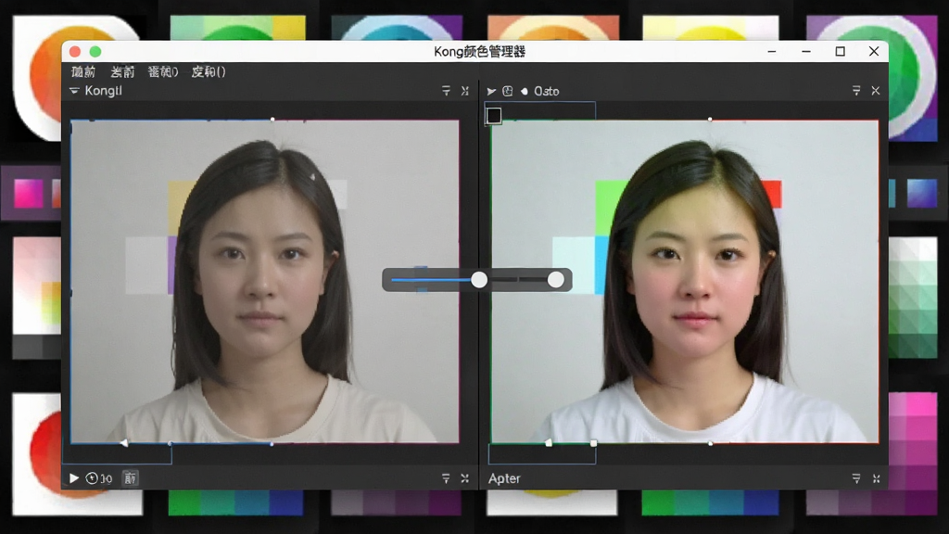
Task: Click the "KongII" panel title
Action: coord(104,91)
